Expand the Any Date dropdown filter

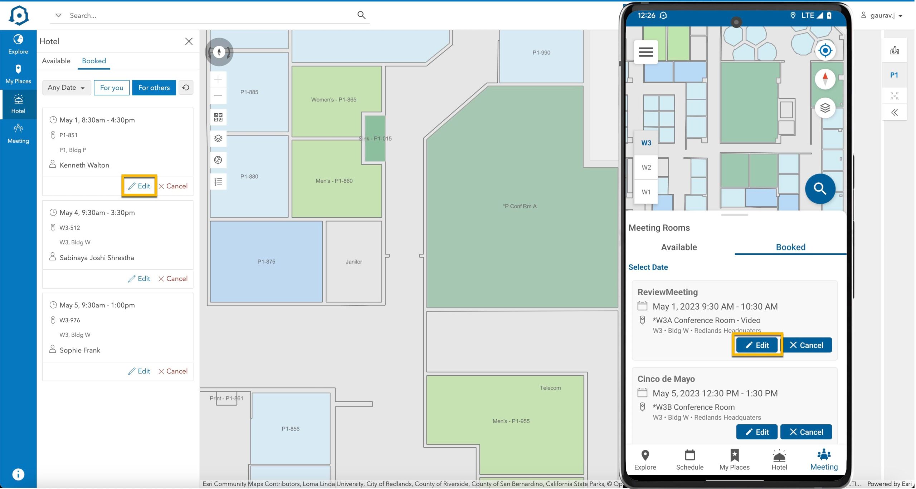tap(65, 88)
